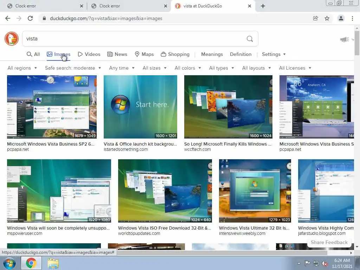Open the 'Start here.' Vista image
The width and height of the screenshot is (360, 270).
point(140,107)
